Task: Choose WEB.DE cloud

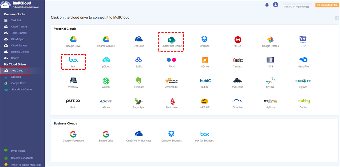Action: [x=205, y=103]
